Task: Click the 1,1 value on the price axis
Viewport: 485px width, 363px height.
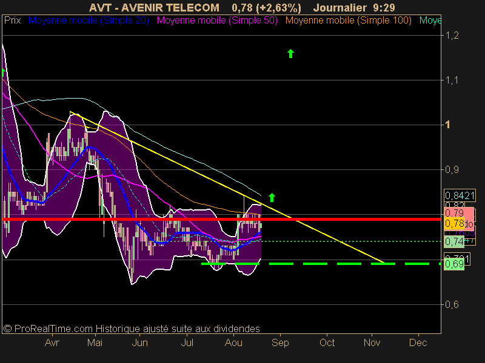Action: tap(452, 80)
